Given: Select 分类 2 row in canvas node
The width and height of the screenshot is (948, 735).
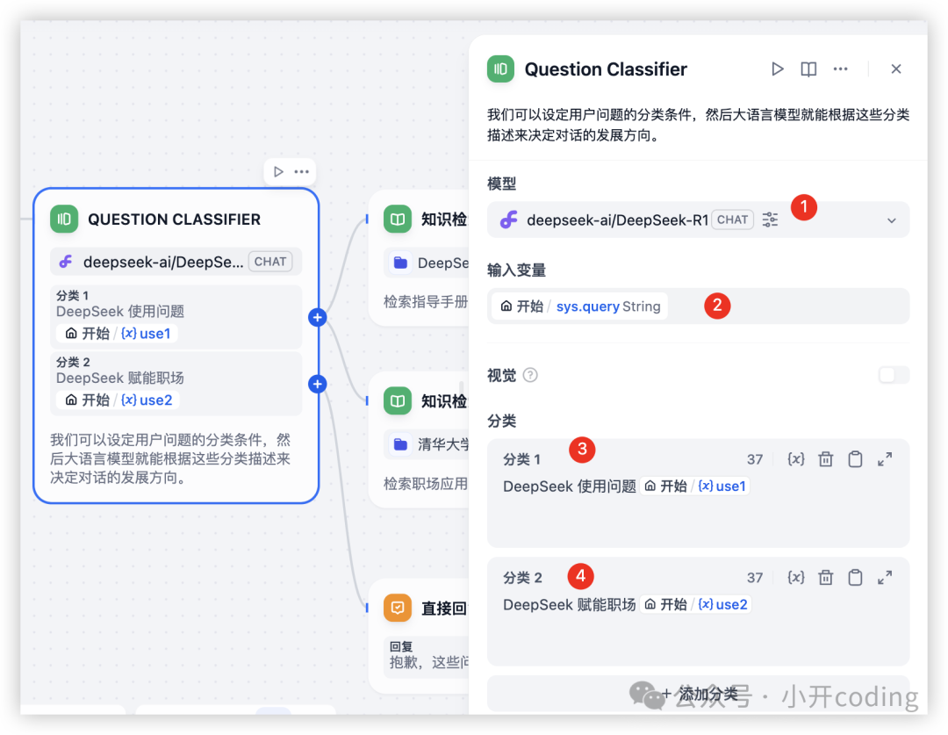Looking at the screenshot, I should point(176,384).
